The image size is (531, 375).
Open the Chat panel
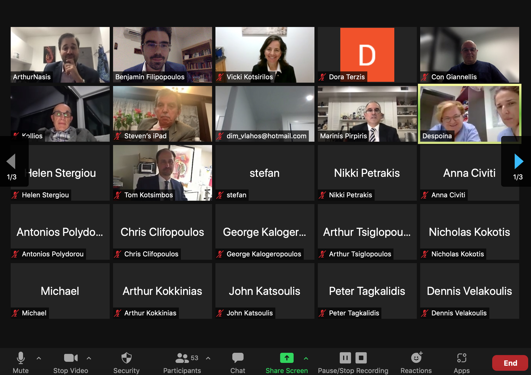pos(238,358)
